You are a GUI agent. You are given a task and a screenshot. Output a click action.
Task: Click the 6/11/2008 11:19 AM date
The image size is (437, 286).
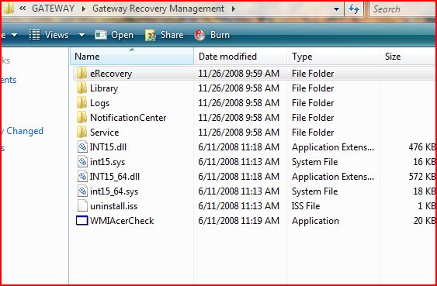[x=238, y=221]
